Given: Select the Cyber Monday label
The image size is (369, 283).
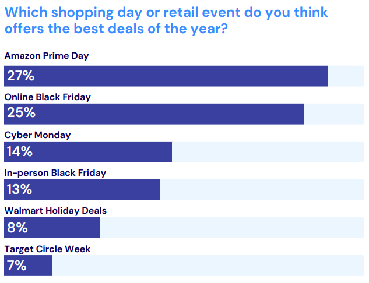Looking at the screenshot, I should pos(37,135).
